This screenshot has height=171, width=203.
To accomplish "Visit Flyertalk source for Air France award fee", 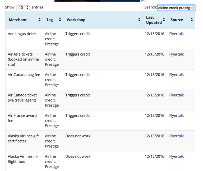I will click(176, 115).
